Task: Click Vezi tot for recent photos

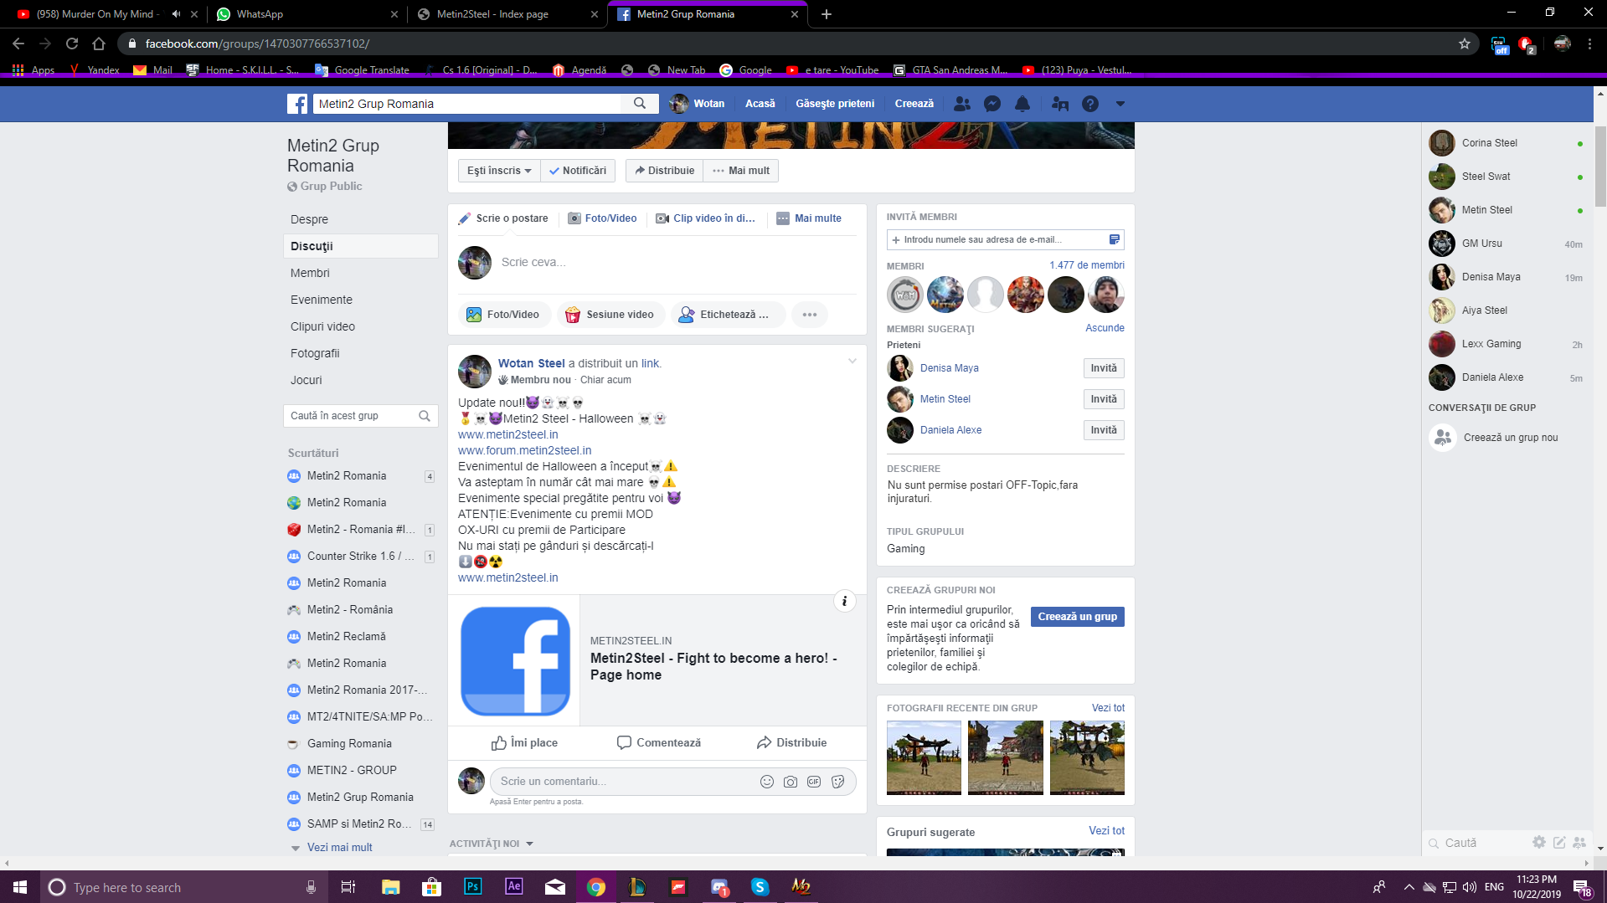Action: click(1108, 708)
